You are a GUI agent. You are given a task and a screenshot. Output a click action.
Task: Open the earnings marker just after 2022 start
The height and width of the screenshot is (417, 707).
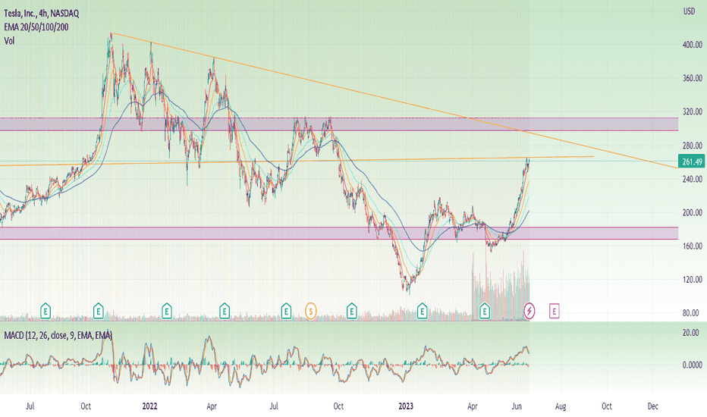tap(167, 311)
